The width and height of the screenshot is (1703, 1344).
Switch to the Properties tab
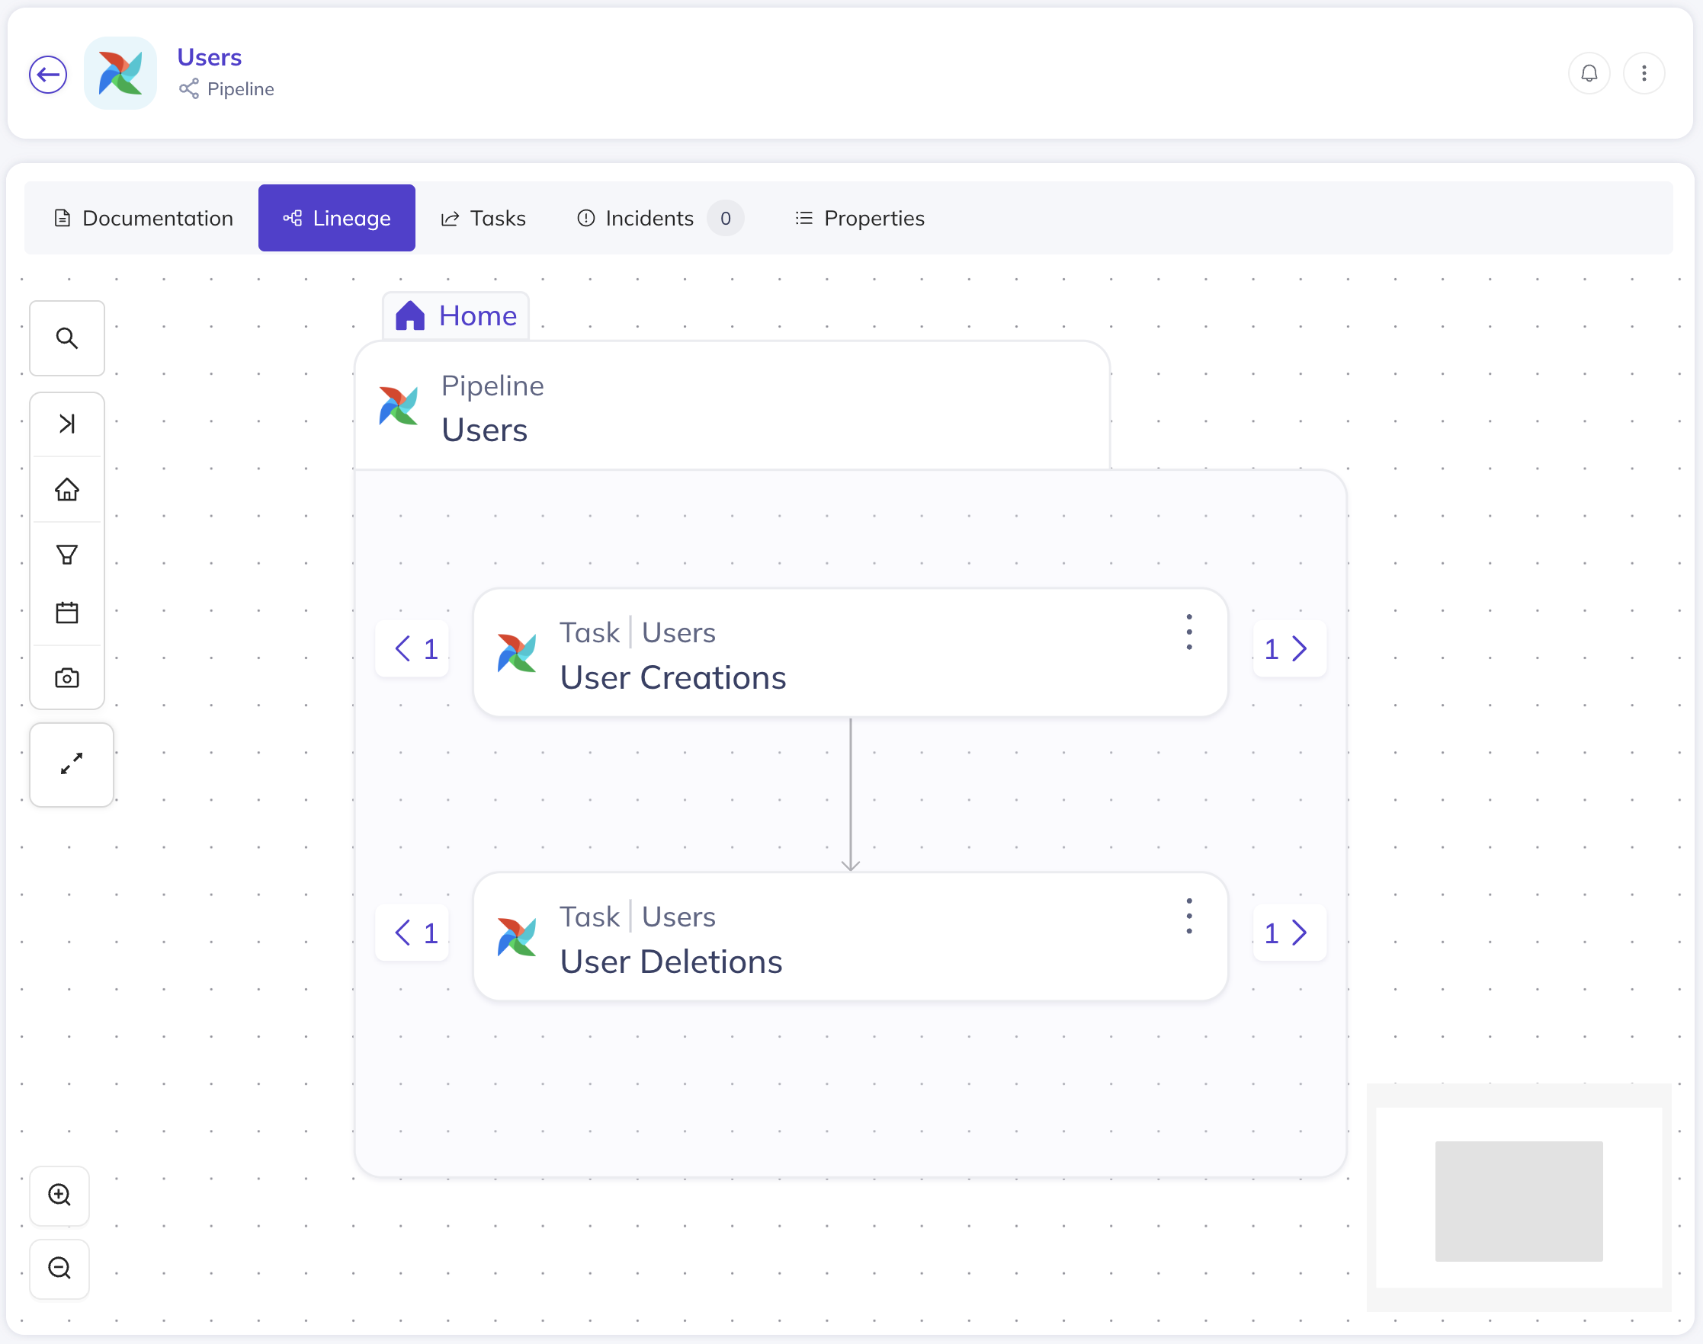(860, 218)
